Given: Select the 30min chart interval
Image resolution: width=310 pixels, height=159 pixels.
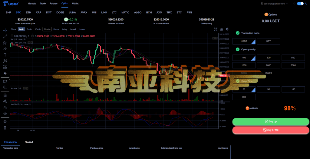Looking at the screenshot, I should [47, 29].
